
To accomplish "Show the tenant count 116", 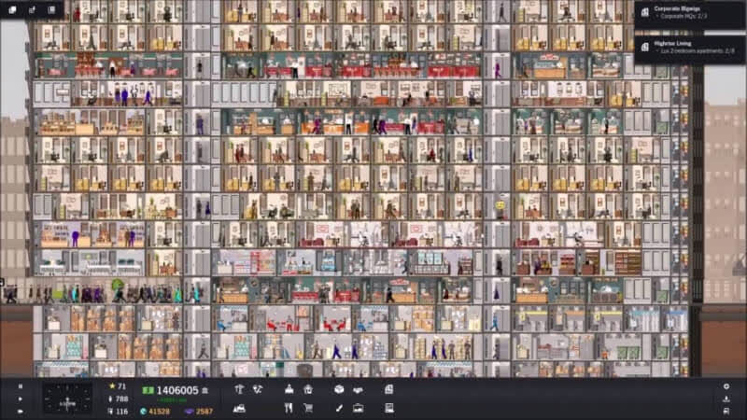I will pos(119,412).
